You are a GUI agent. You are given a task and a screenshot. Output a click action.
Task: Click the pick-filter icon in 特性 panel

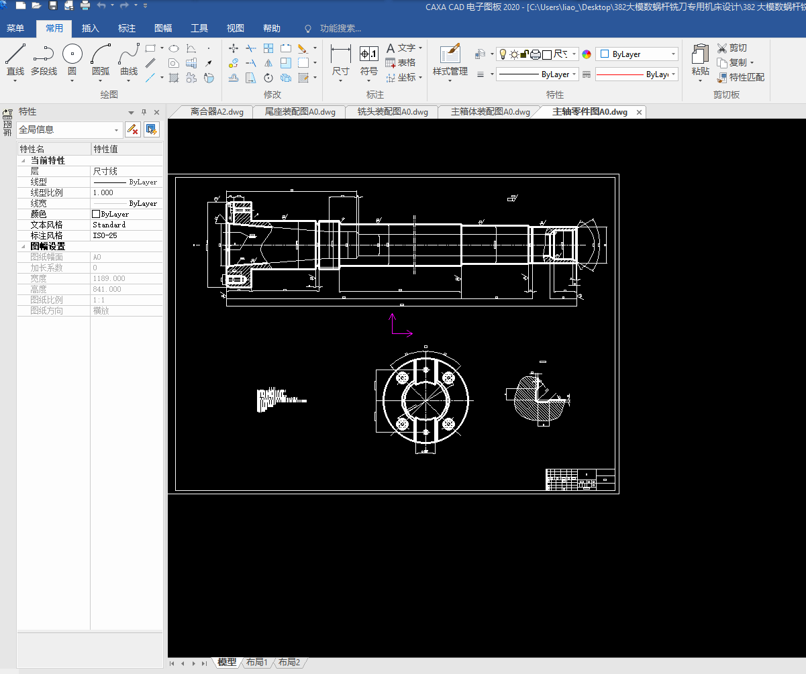click(x=152, y=130)
